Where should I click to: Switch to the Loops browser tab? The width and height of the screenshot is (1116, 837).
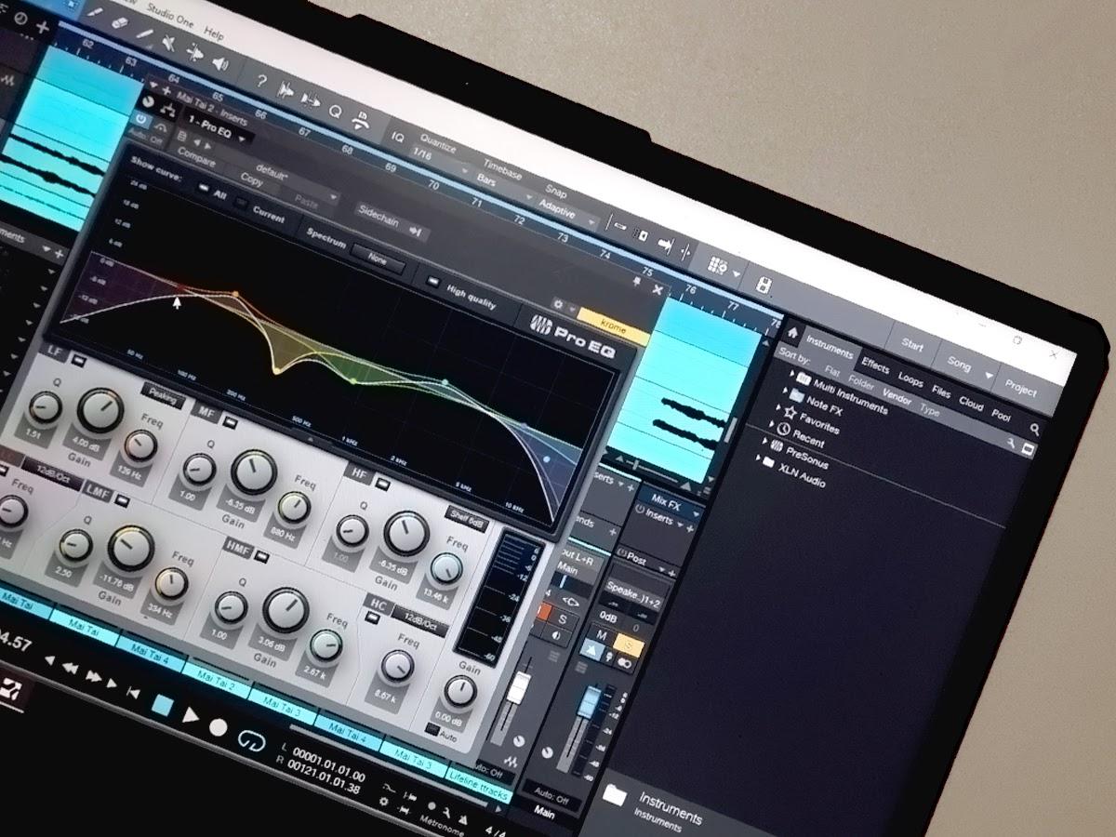[910, 379]
